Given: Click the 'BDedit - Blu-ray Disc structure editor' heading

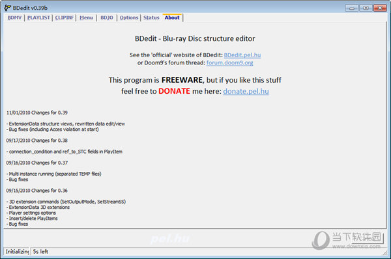Looking at the screenshot, I should 195,38.
